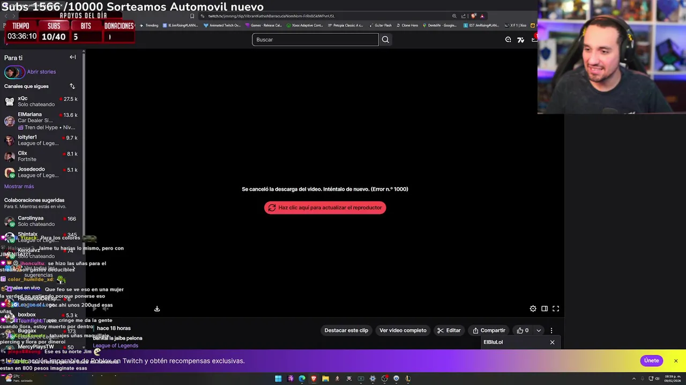Screen dimensions: 686x385
Task: Click the browser share page icon
Action: click(x=464, y=16)
